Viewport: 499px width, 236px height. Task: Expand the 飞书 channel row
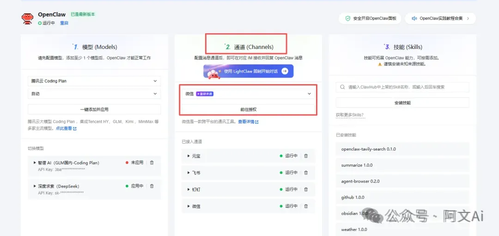pos(188,173)
